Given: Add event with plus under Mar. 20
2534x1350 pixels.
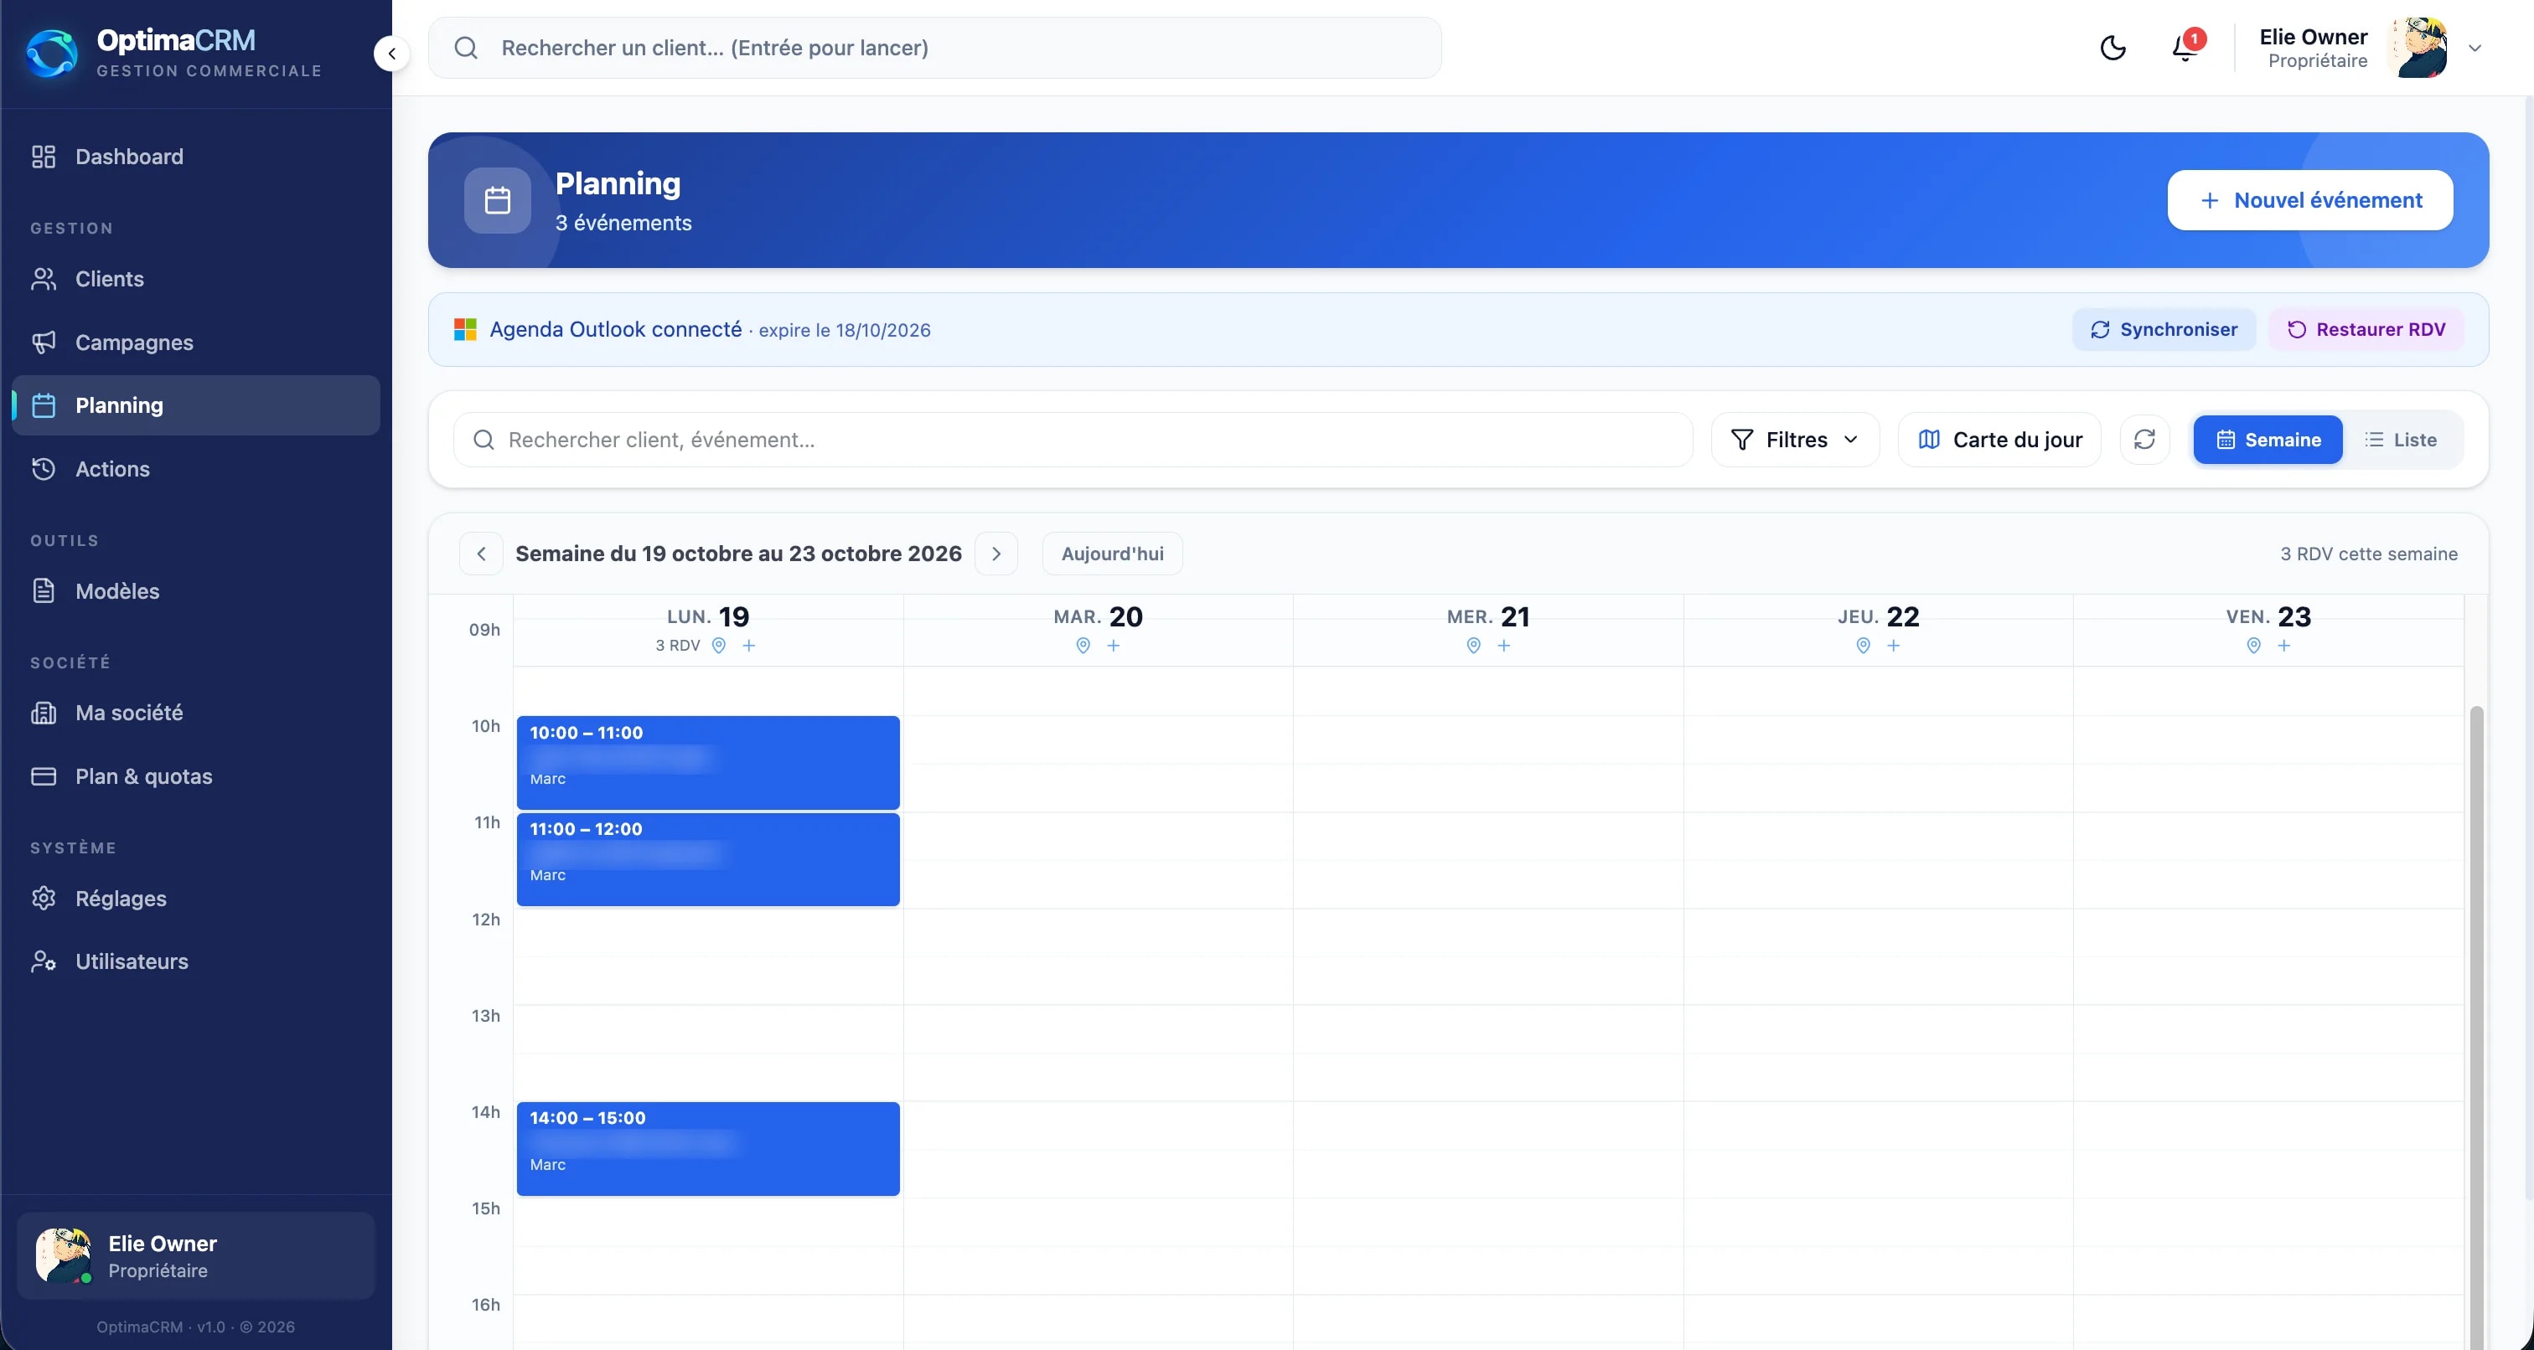Looking at the screenshot, I should click(x=1114, y=646).
